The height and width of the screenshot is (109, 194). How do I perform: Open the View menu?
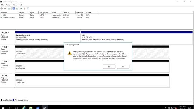pos(15,5)
